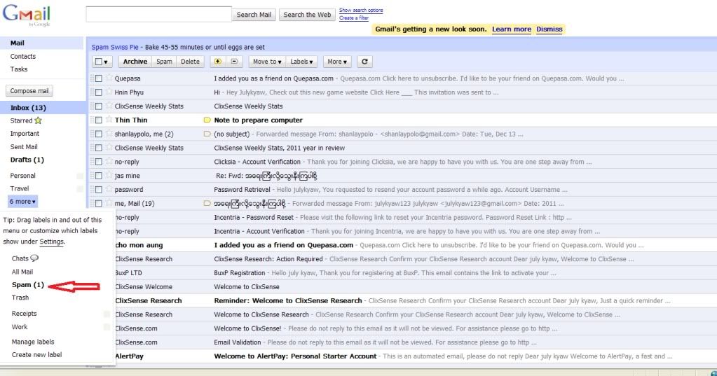
Task: Star the no-reply Clicksia email
Action: pos(109,161)
